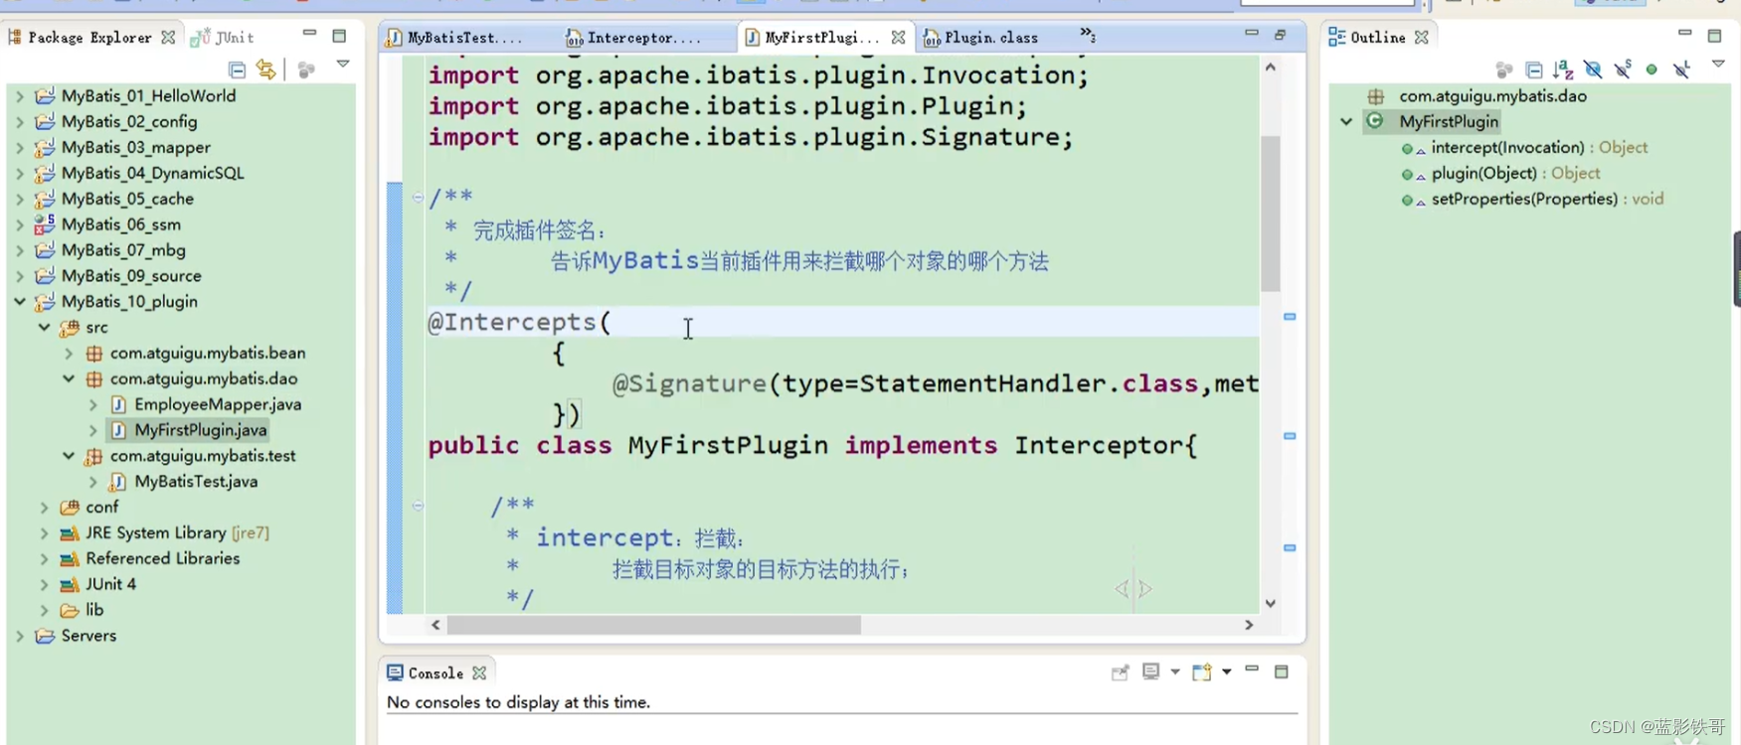Image resolution: width=1741 pixels, height=745 pixels.
Task: Click overview ruler marker beside @Intercepts line
Action: point(1290,316)
